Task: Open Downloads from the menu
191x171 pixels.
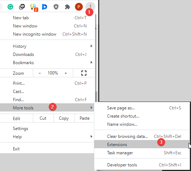Action: point(47,55)
